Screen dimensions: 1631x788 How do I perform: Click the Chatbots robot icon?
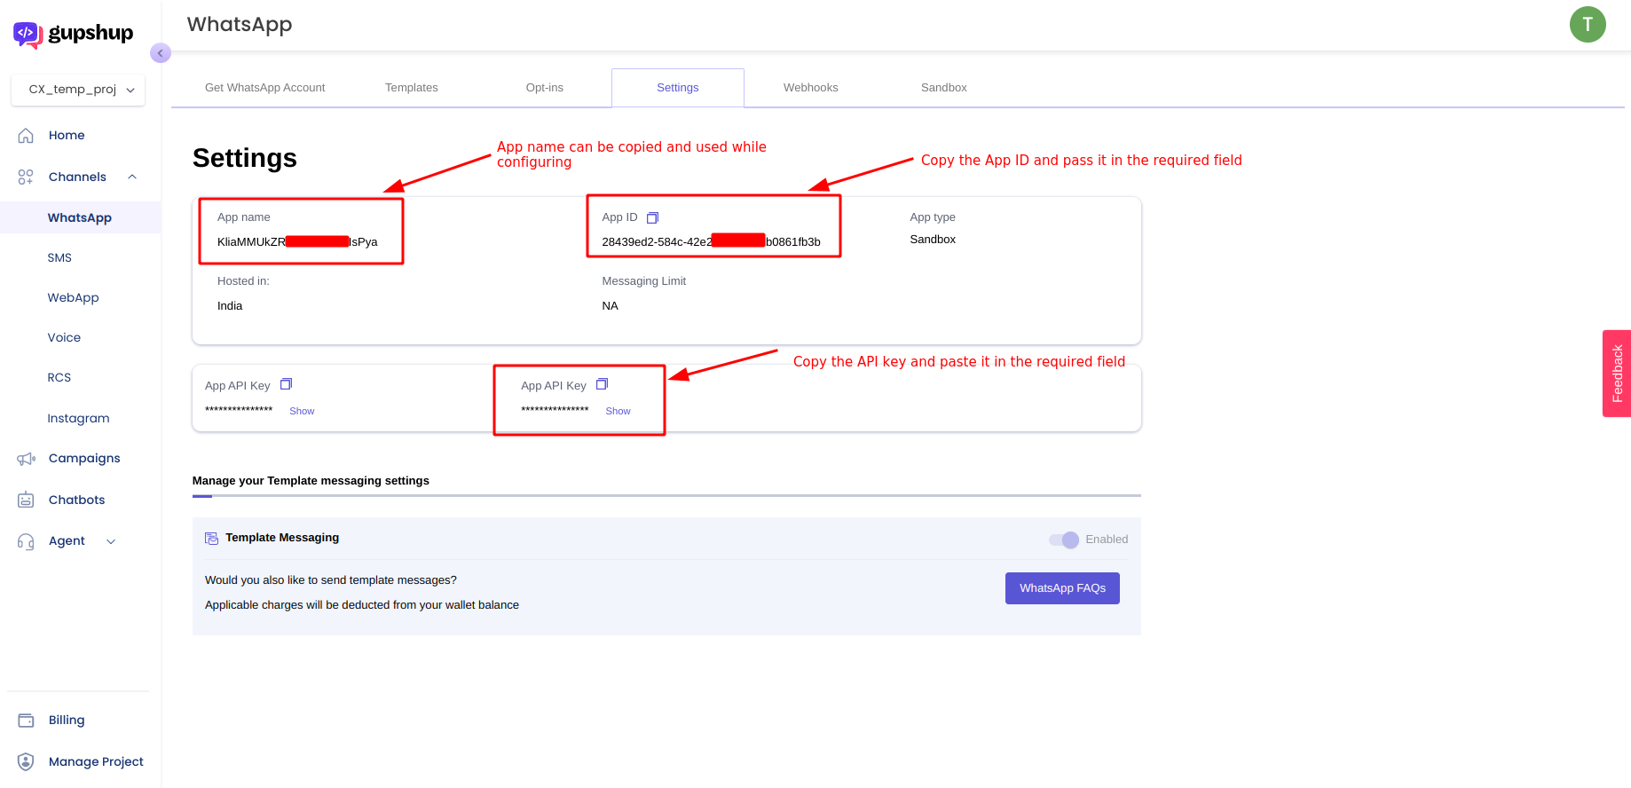pos(26,500)
